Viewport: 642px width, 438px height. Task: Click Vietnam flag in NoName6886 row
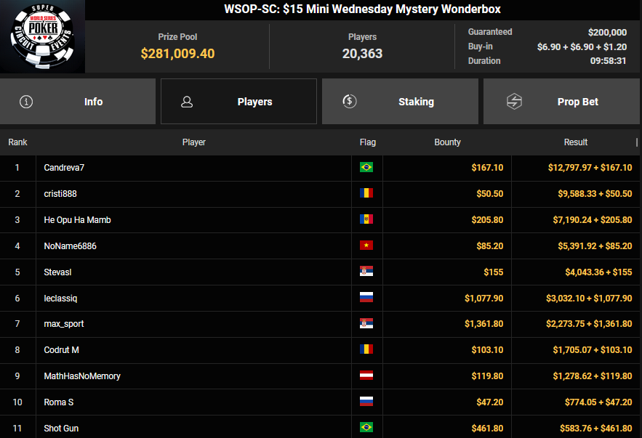click(x=366, y=246)
